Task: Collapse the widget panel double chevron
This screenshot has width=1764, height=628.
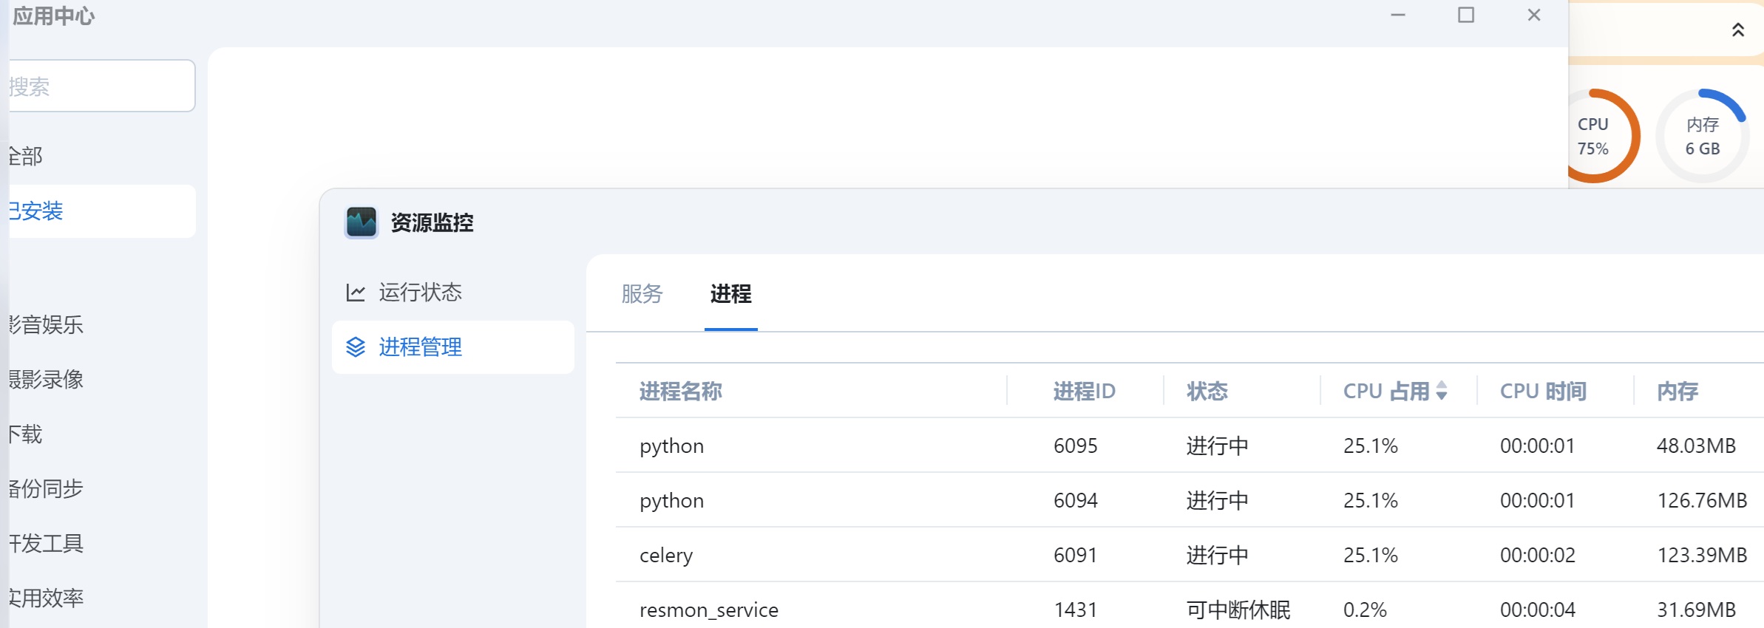Action: pos(1738,30)
